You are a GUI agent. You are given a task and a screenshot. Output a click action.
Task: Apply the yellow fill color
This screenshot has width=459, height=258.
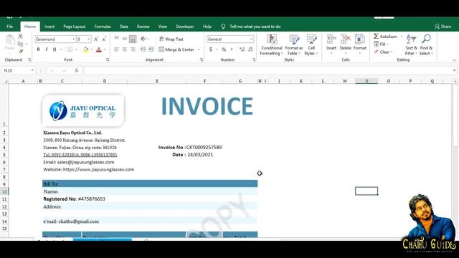tap(86, 49)
